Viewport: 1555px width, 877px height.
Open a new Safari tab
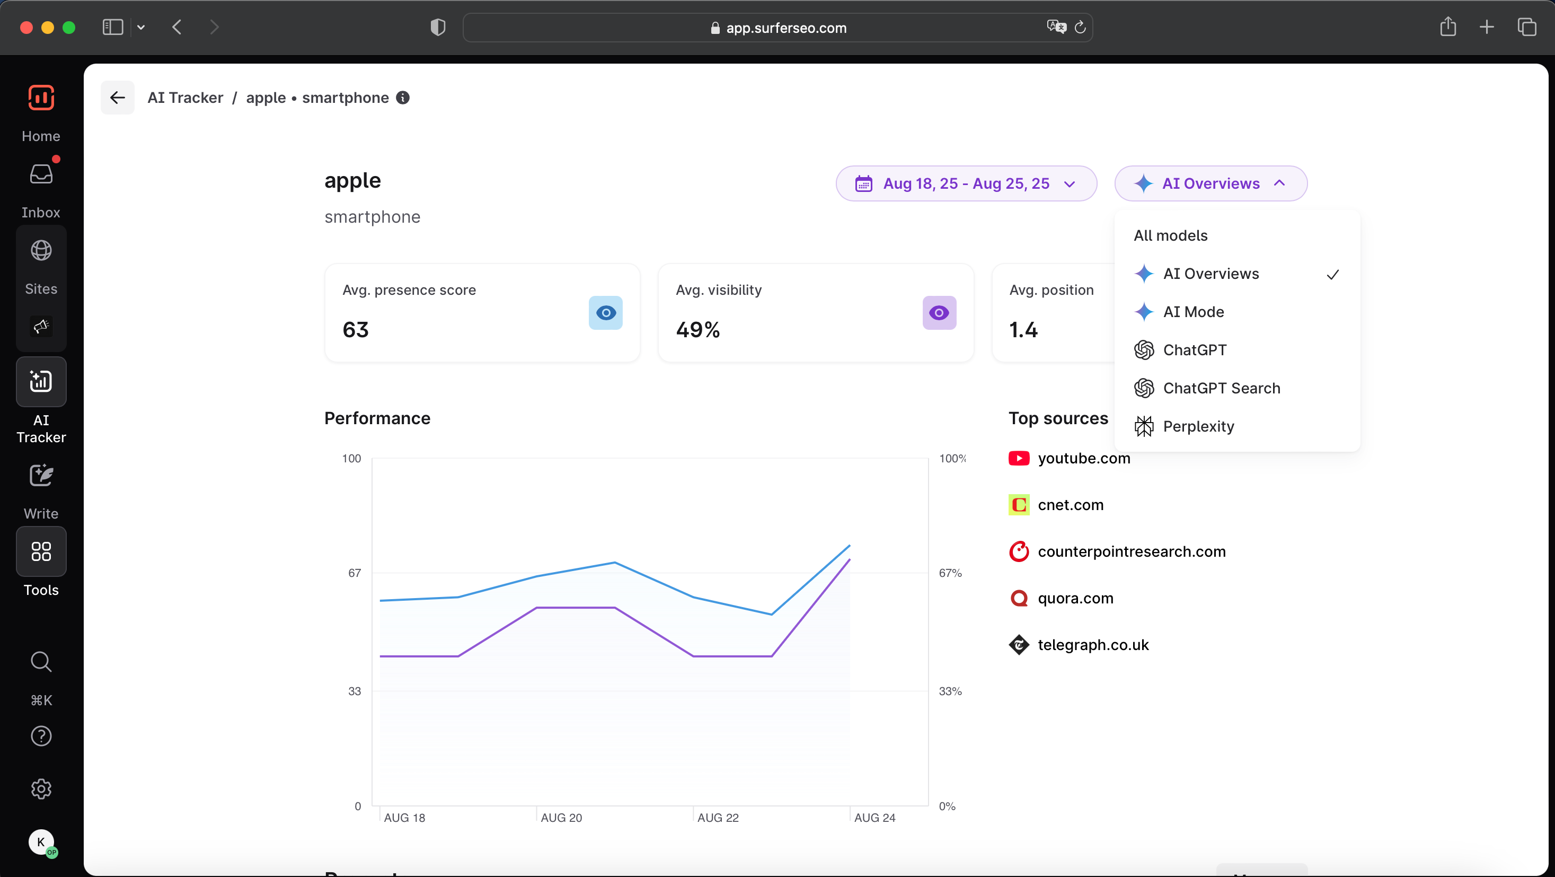(x=1487, y=27)
